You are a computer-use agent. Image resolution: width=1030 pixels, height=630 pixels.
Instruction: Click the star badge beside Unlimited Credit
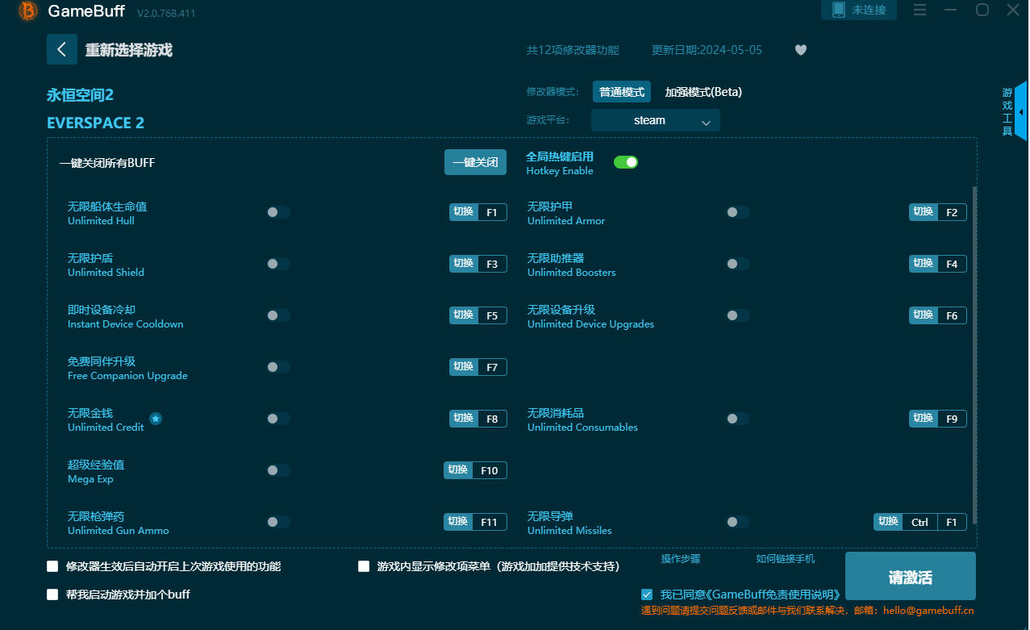[x=156, y=419]
